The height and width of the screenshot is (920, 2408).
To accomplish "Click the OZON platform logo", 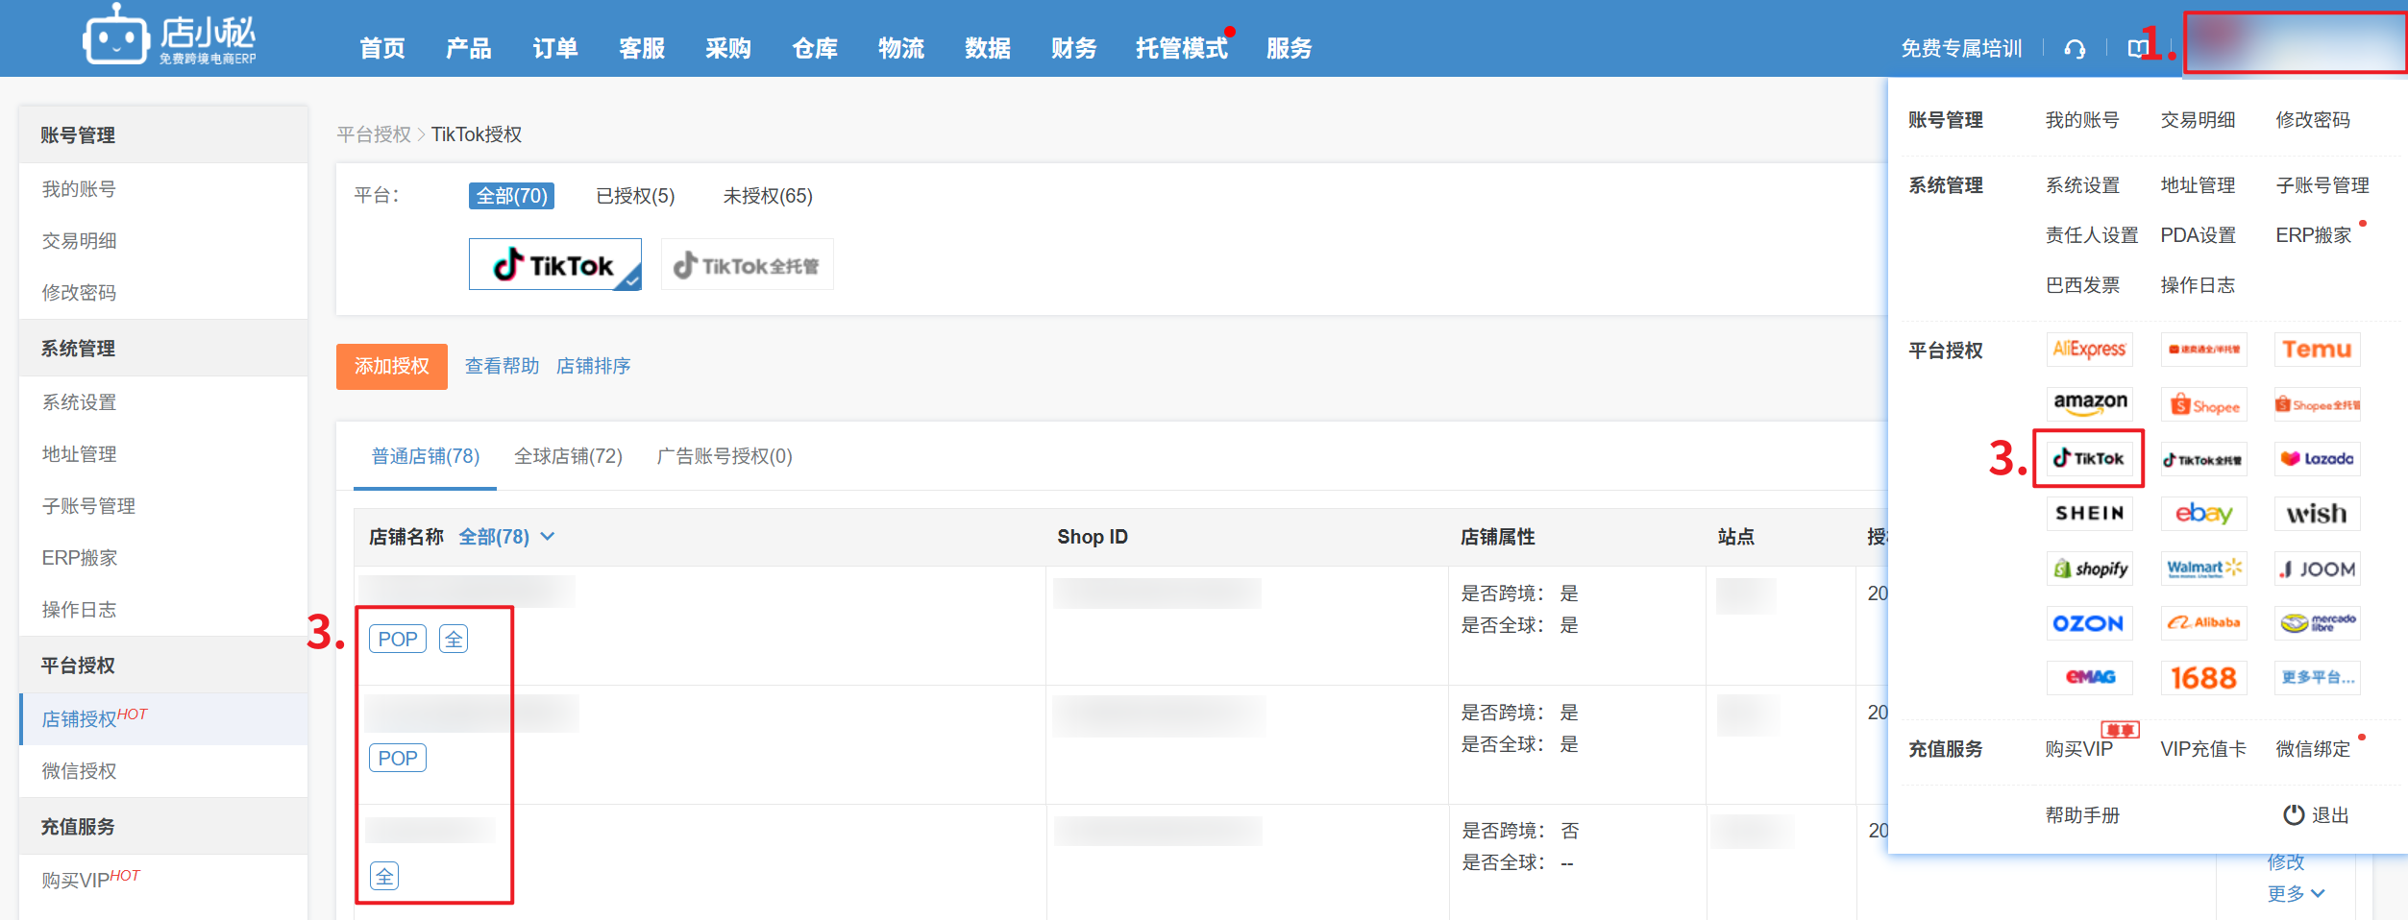I will tap(2089, 623).
